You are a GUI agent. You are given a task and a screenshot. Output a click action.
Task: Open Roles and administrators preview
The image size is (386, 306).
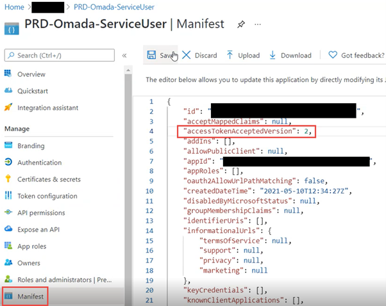pos(65,280)
